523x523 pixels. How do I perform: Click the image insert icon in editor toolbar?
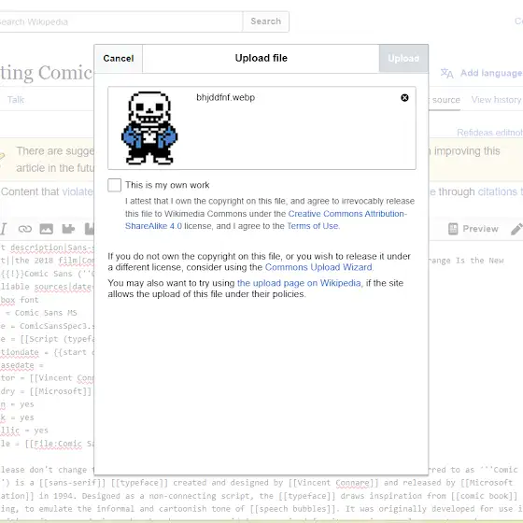47,229
